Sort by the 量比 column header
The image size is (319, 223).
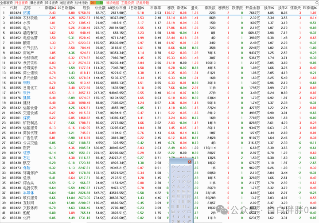coord(195,8)
